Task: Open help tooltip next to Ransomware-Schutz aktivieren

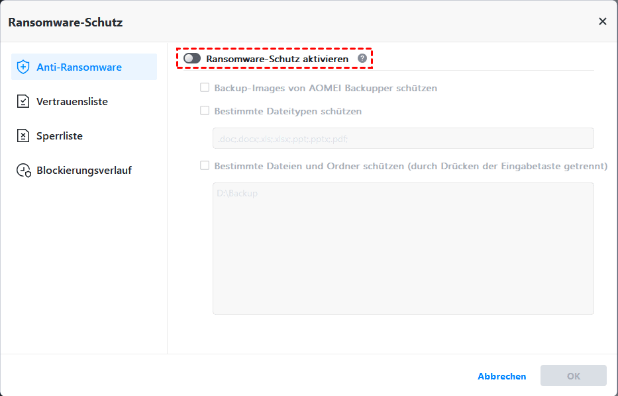Action: tap(362, 58)
